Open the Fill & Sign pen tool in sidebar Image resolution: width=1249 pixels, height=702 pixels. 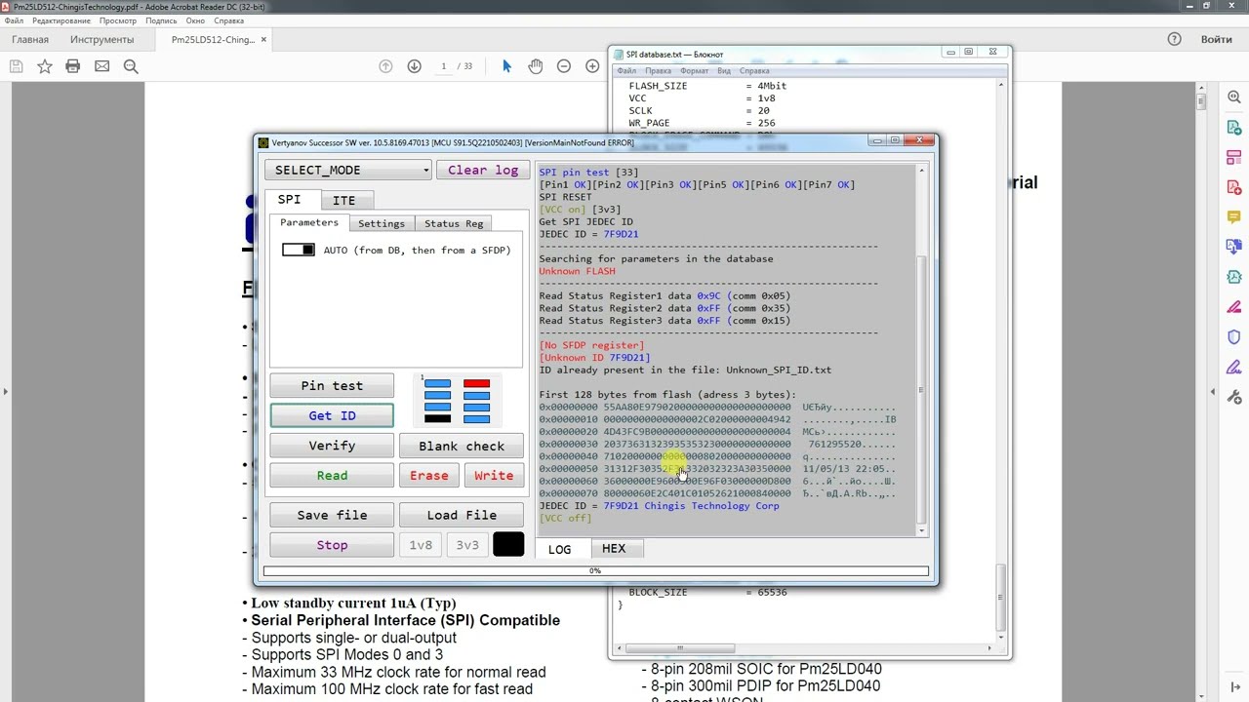(1234, 368)
